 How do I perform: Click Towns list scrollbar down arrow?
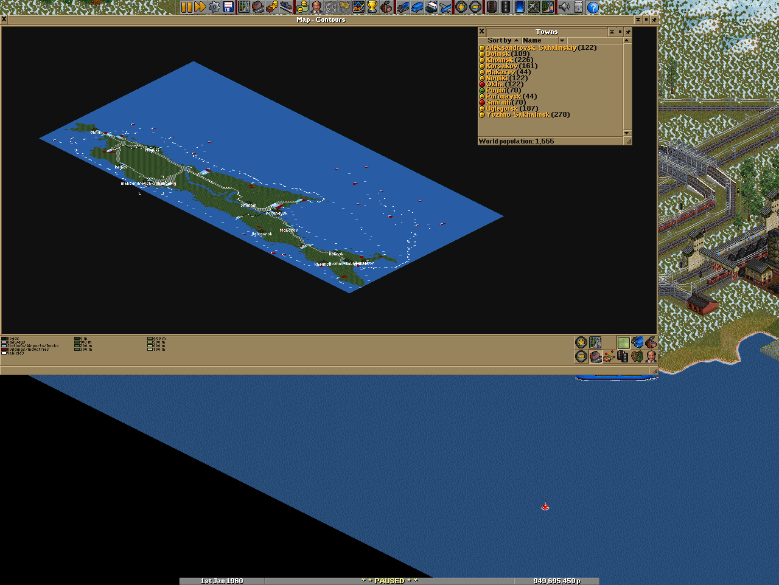click(627, 133)
